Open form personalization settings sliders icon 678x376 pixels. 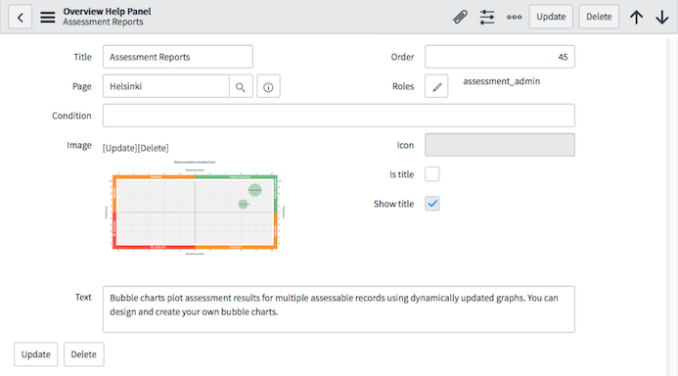click(487, 17)
